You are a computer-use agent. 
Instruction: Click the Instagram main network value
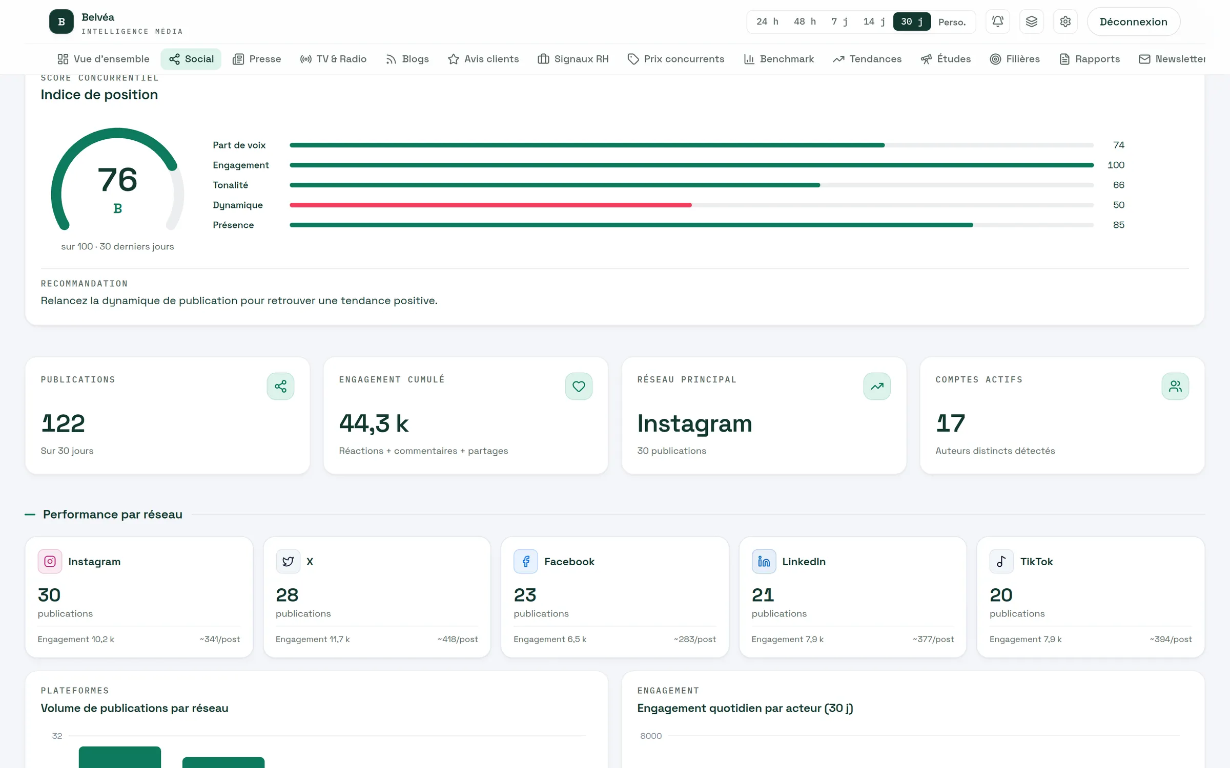pyautogui.click(x=694, y=424)
